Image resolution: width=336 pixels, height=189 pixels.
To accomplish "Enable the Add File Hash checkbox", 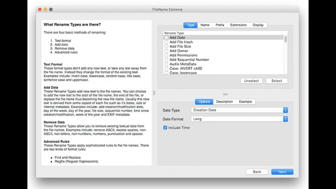I will (x=166, y=42).
